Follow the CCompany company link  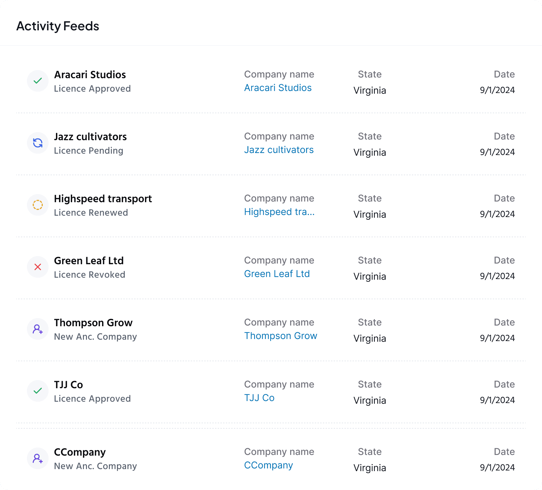[268, 465]
